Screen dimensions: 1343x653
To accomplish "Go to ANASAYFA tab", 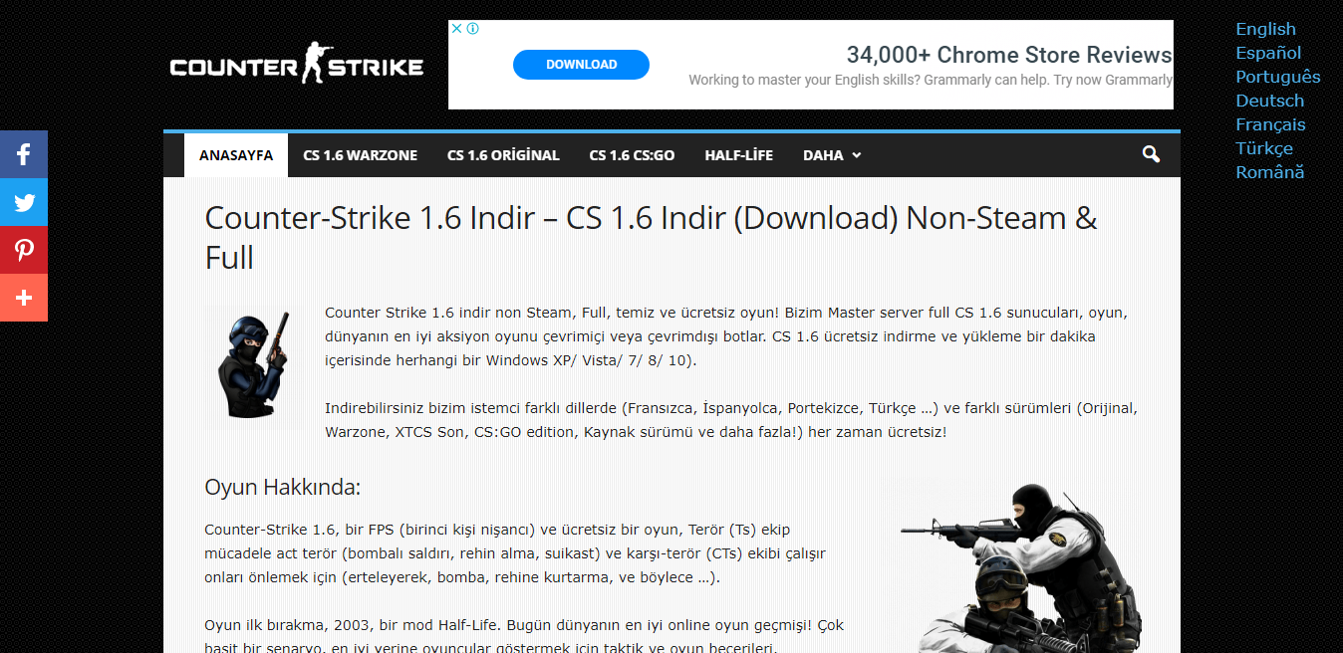I will 236,155.
